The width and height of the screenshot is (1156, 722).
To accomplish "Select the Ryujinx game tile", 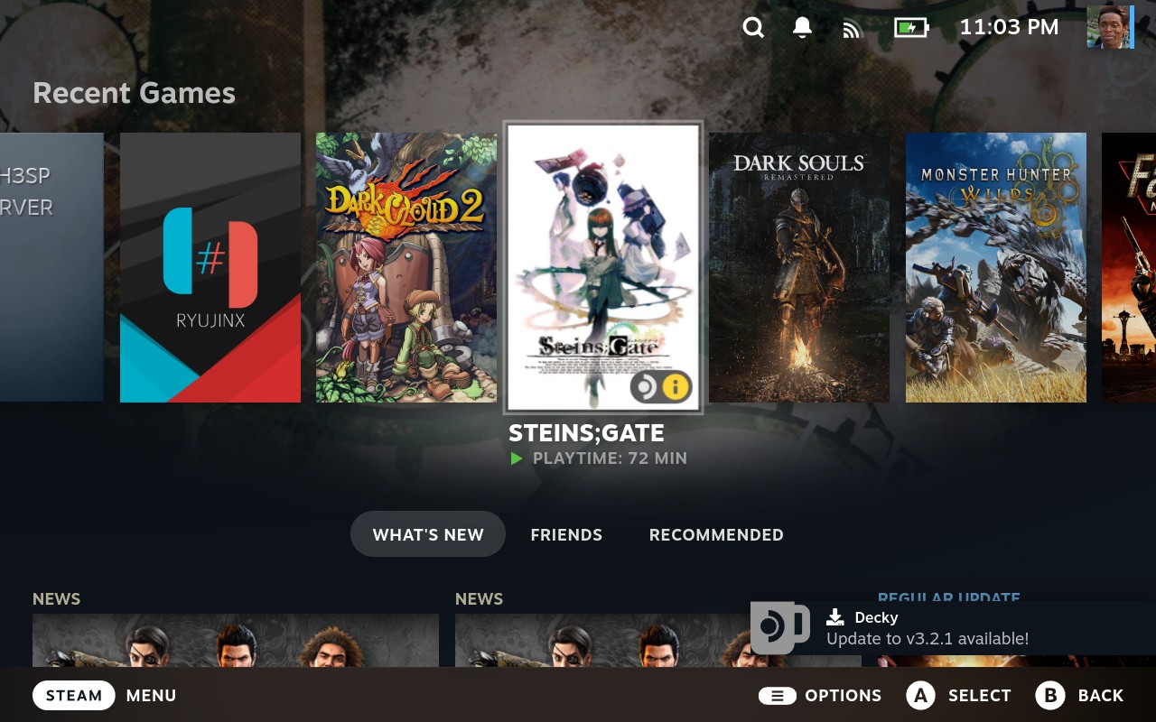I will [210, 267].
